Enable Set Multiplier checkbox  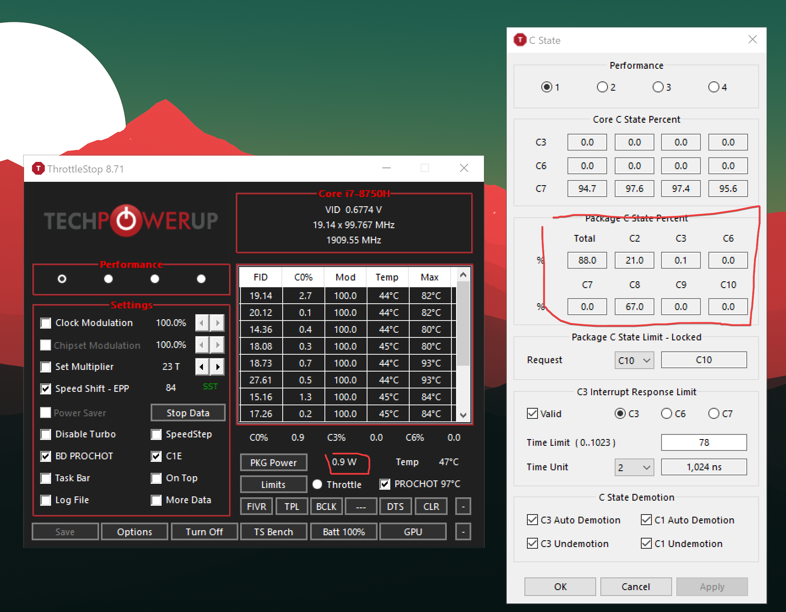[x=46, y=367]
